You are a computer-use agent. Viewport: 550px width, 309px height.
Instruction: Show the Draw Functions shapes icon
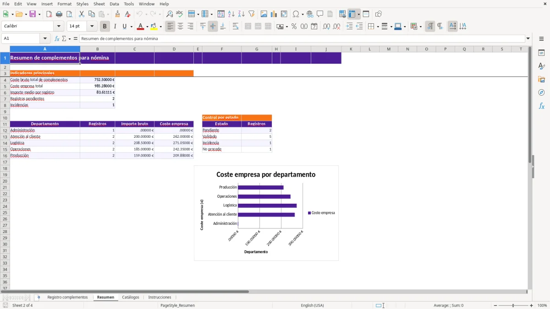pos(379,14)
